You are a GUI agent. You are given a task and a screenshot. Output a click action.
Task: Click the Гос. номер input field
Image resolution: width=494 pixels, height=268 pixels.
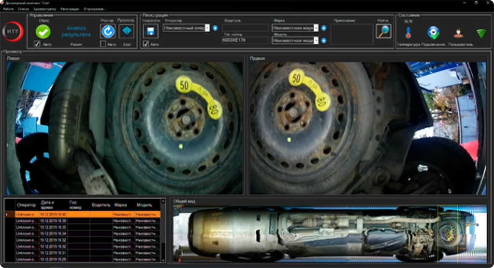tap(245, 40)
